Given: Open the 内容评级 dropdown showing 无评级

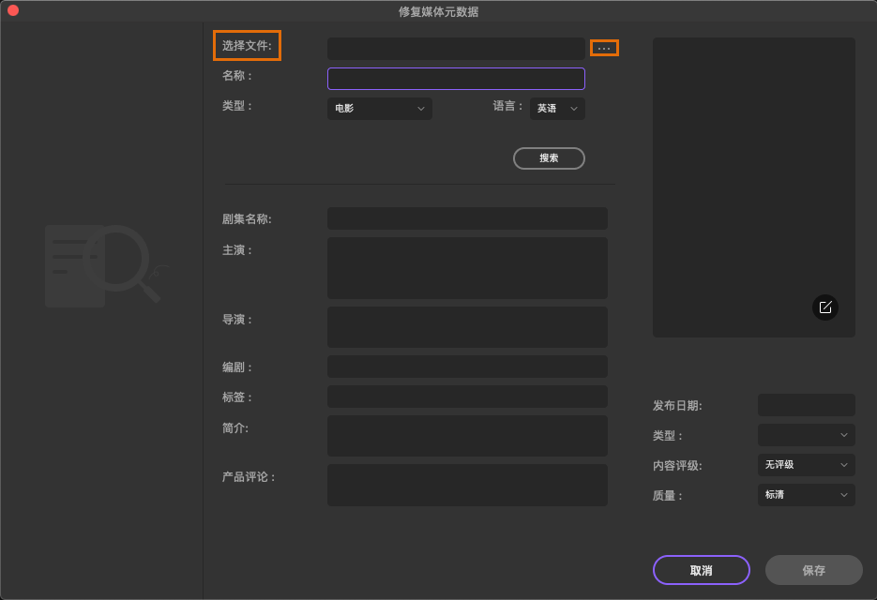Looking at the screenshot, I should coord(806,465).
